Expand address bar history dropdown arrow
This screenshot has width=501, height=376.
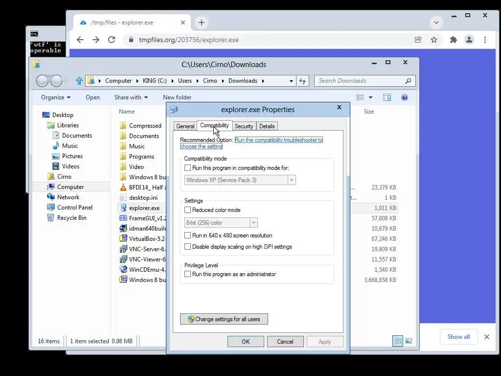coord(291,81)
